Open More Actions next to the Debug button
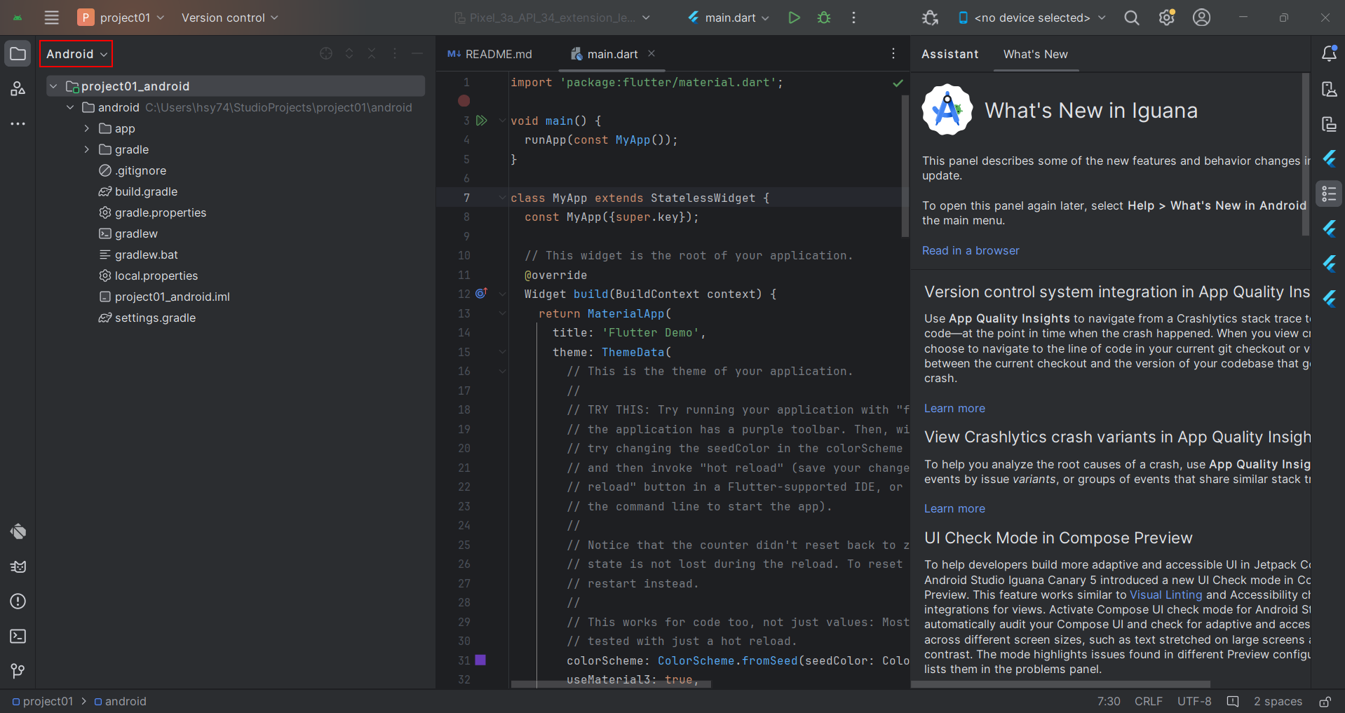Screen dimensions: 1345x713 (853, 18)
